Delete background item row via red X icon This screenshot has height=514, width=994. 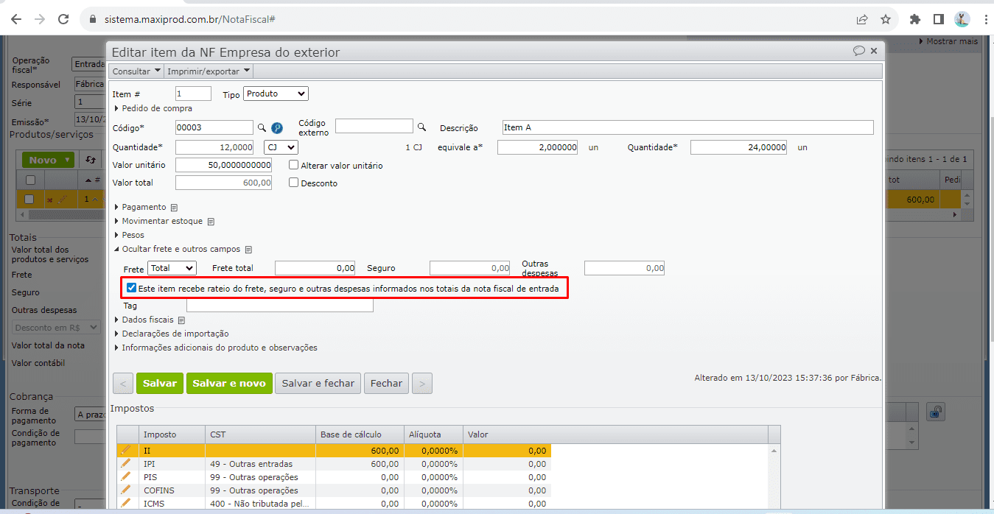click(50, 200)
